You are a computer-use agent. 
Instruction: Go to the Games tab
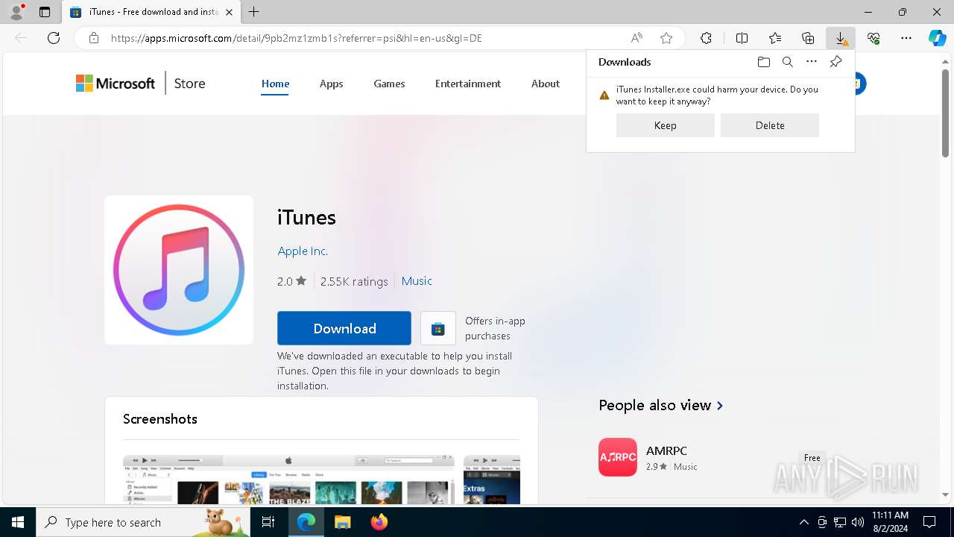click(x=389, y=84)
